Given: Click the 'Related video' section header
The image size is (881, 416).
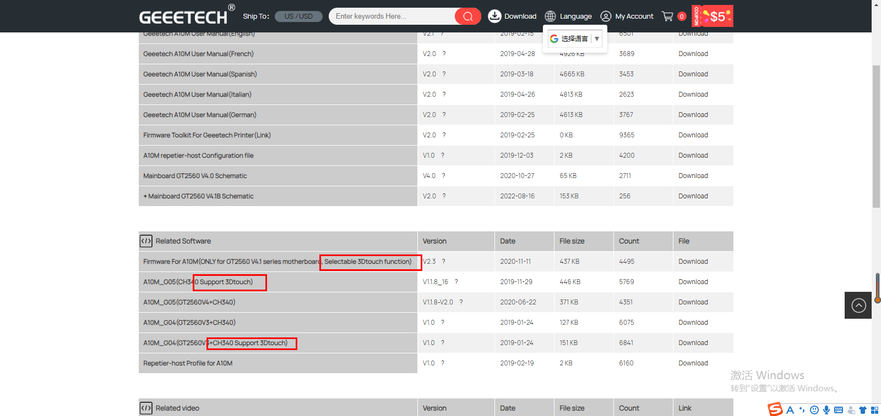Looking at the screenshot, I should 177,408.
